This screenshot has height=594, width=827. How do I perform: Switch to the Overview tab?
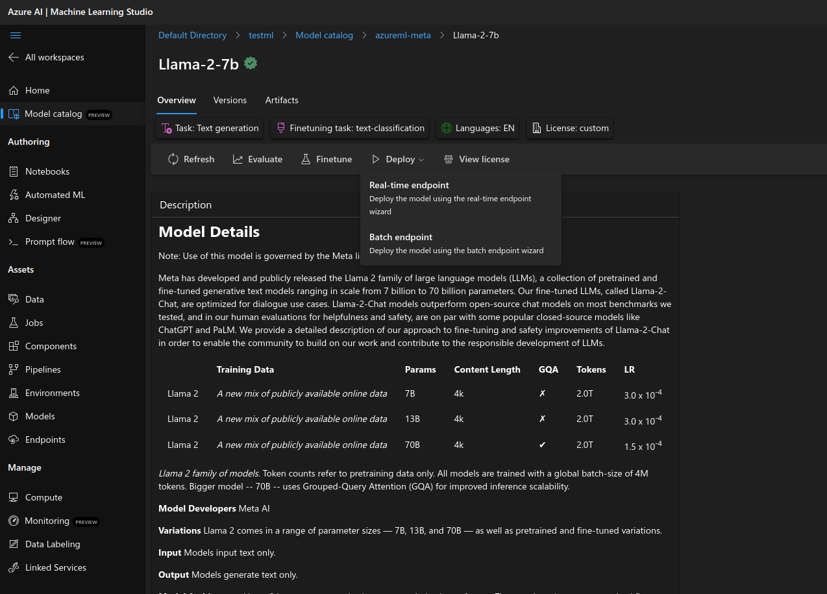[x=177, y=100]
